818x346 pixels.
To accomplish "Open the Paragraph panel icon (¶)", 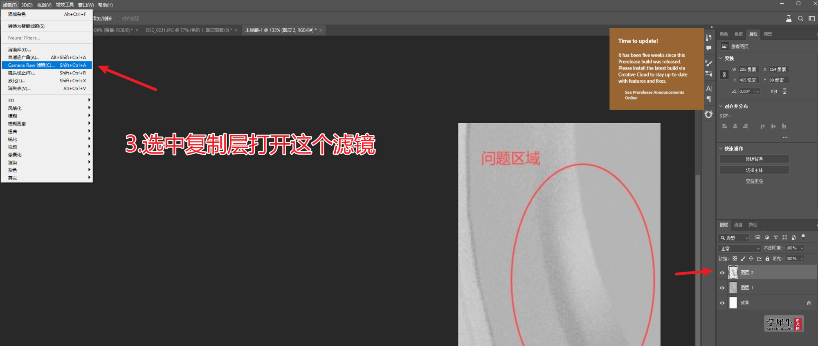I will click(709, 99).
